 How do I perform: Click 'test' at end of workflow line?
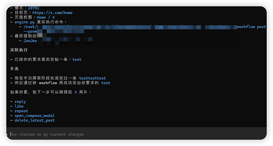pos(106,83)
